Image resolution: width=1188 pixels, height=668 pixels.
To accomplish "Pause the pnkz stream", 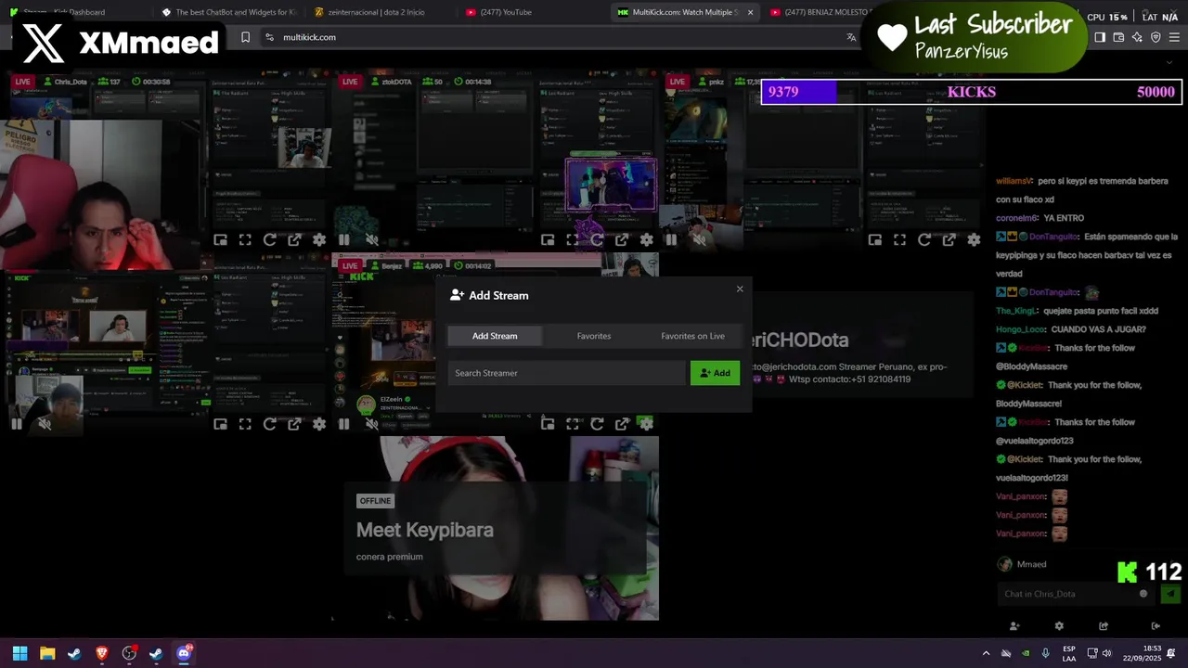I will pos(671,239).
